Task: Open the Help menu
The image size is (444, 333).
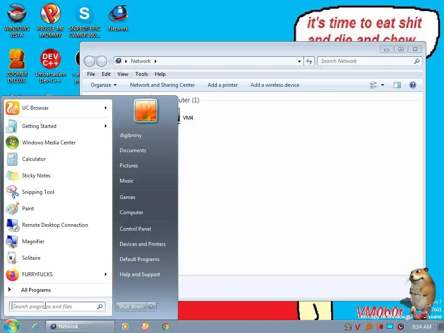Action: 160,74
